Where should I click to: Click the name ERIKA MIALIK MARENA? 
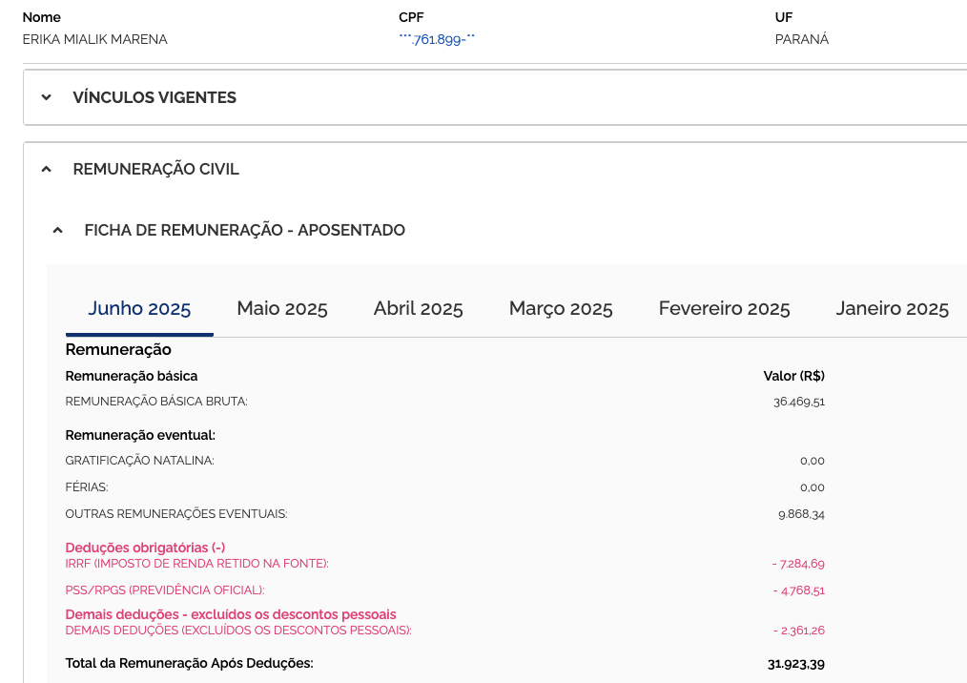(x=94, y=39)
